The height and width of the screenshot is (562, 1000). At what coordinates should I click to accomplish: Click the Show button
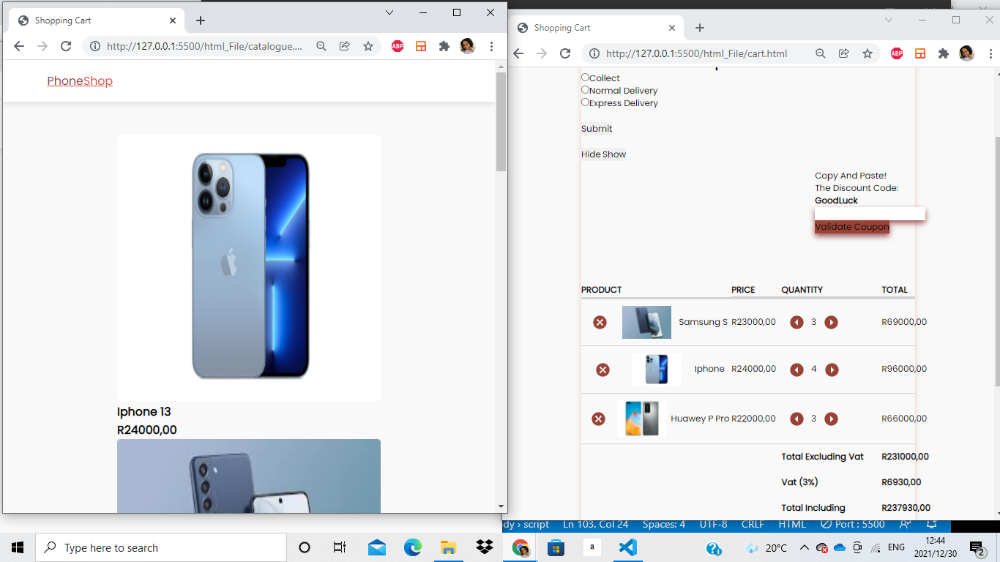pyautogui.click(x=614, y=154)
